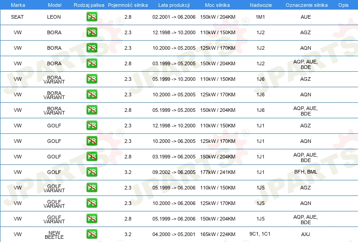
Task: Click the '02.2001 -> 06.2006' production years cell
Action: pos(174,17)
